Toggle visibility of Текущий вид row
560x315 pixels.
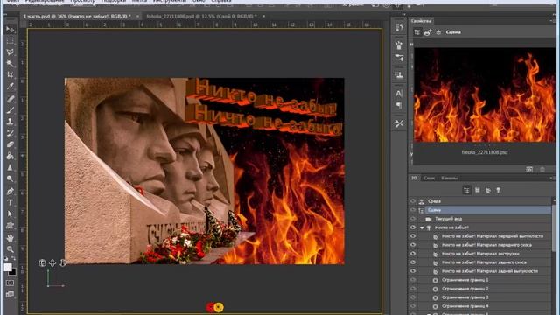[x=413, y=219]
